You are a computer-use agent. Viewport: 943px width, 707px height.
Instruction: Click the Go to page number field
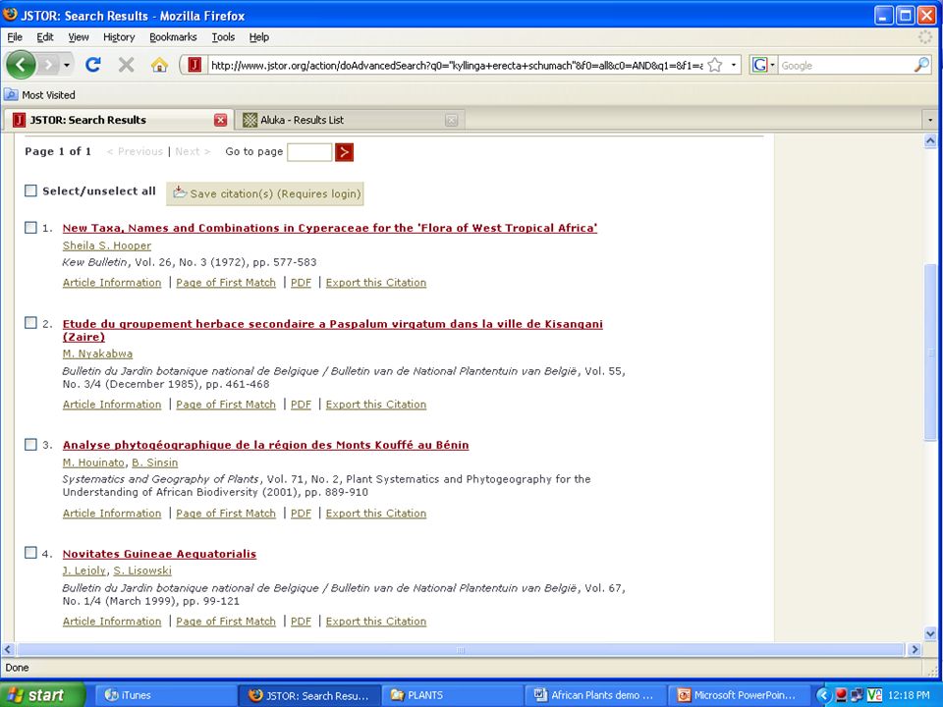309,152
